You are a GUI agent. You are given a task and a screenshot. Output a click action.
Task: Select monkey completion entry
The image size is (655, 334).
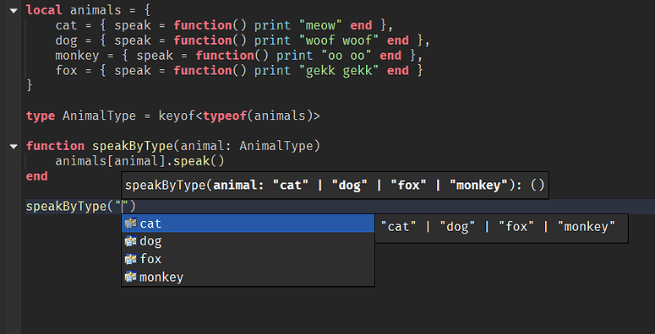pos(248,277)
